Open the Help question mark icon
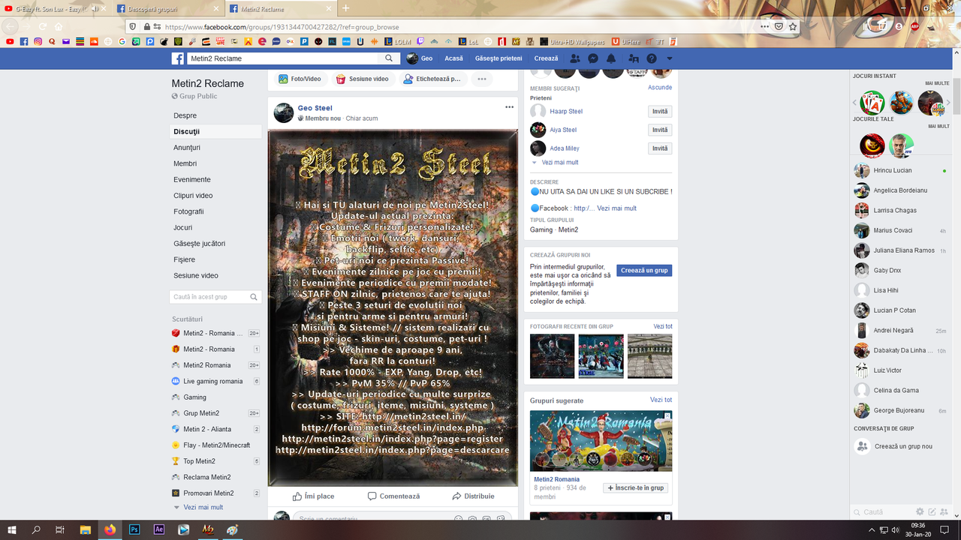Screen dimensions: 961x540 point(652,58)
